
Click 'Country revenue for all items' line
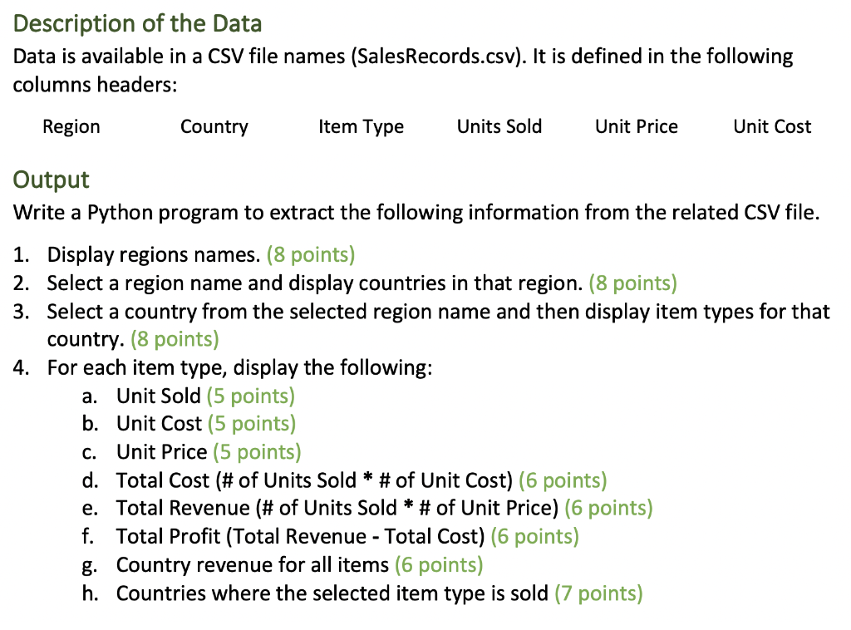[x=299, y=565]
